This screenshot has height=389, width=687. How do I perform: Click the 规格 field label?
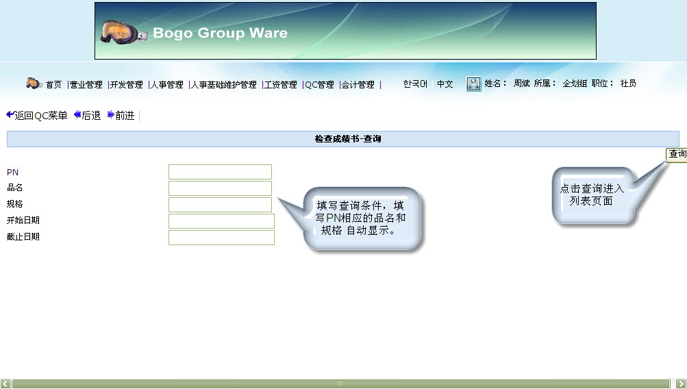(x=15, y=203)
